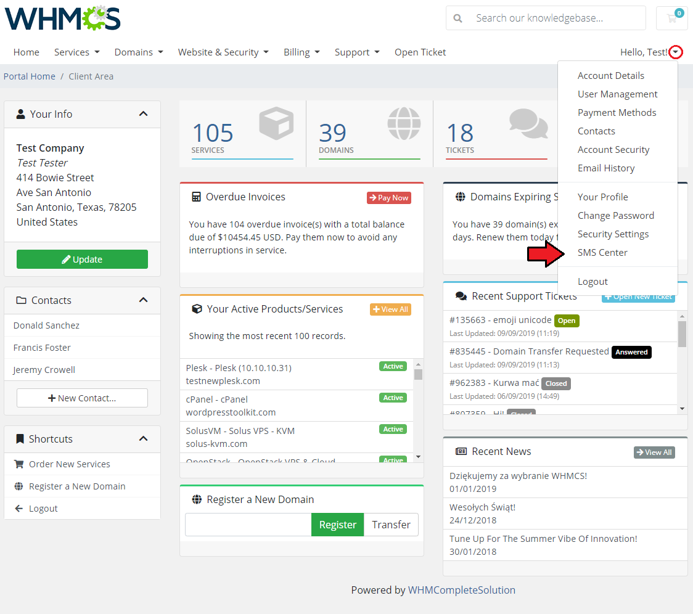The image size is (693, 614).
Task: Click the Shortcuts bookmark icon
Action: (x=20, y=439)
